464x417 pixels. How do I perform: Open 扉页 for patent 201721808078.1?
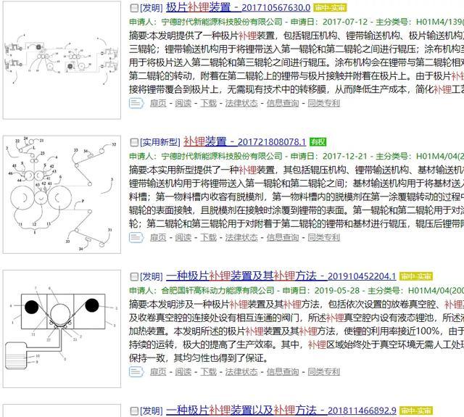[x=158, y=237]
